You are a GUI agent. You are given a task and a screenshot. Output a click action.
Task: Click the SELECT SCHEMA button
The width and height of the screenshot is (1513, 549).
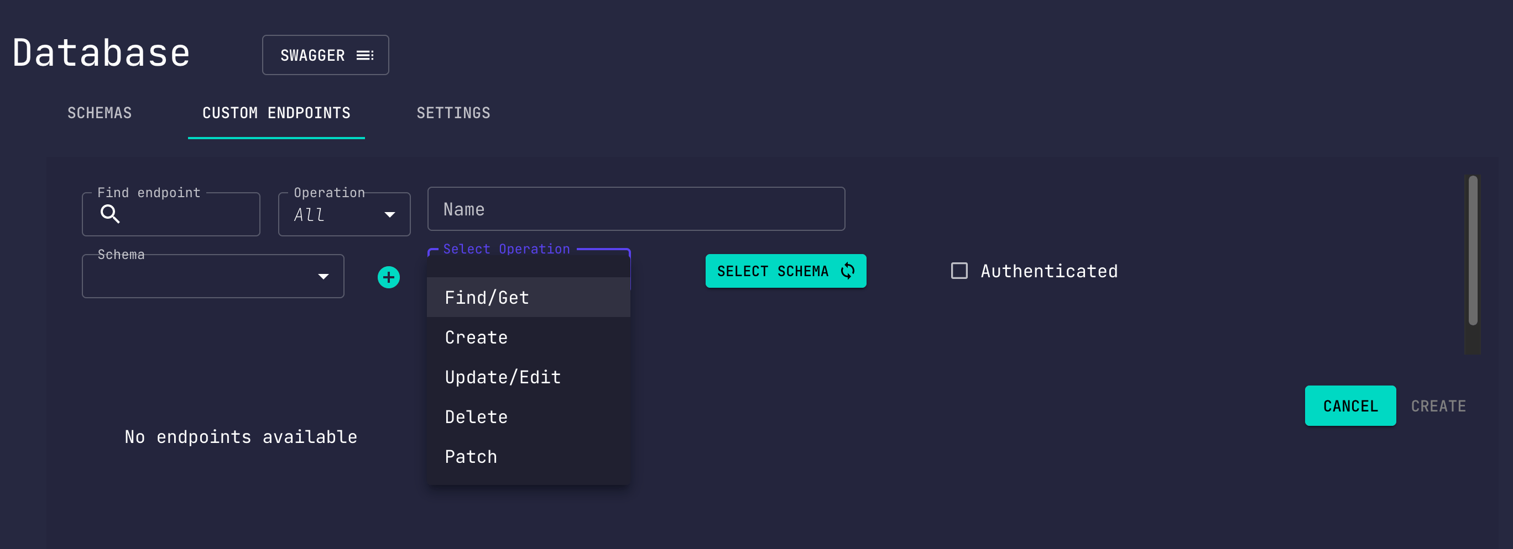(786, 271)
